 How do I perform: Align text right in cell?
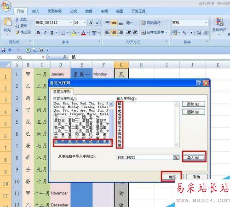click(x=121, y=33)
